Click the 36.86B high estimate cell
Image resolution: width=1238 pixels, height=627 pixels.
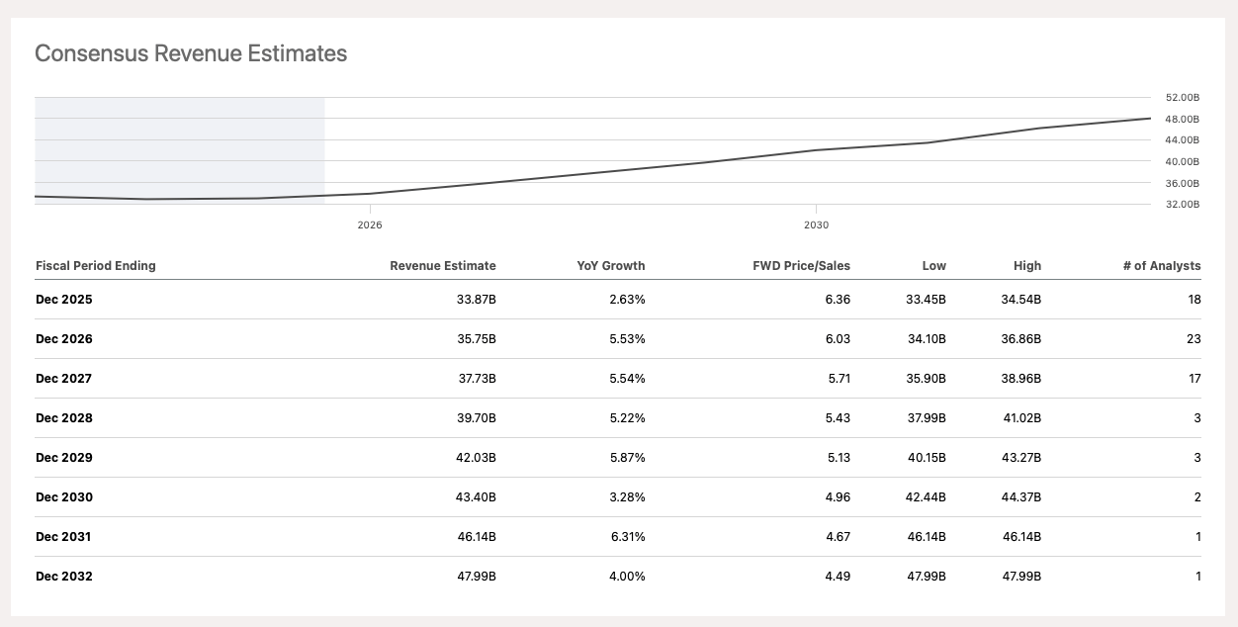point(1021,339)
